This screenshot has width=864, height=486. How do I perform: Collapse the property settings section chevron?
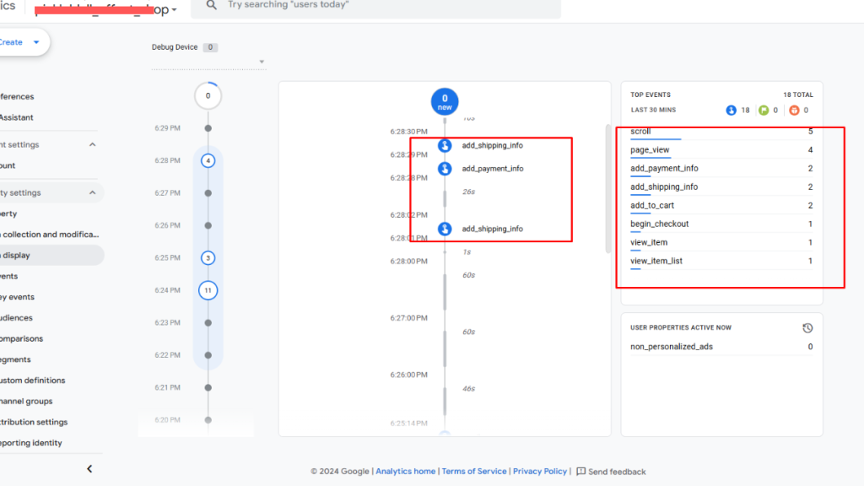93,193
